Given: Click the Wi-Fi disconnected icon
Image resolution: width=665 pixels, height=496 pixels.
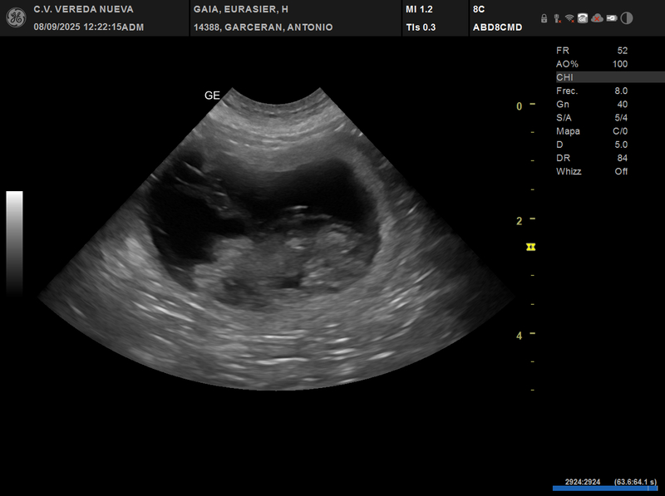Looking at the screenshot, I should [569, 18].
